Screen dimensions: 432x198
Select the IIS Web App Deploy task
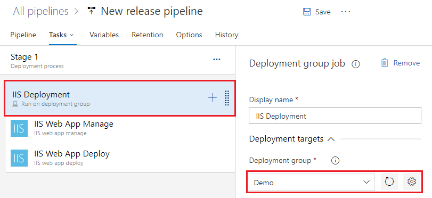pyautogui.click(x=120, y=158)
